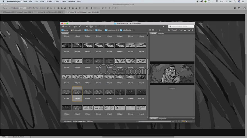The width and height of the screenshot is (247, 138).
Task: Switch to the Preview tab
Action: pos(153,33)
